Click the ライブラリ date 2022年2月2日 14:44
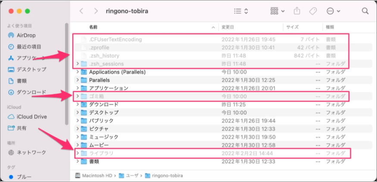 [247, 153]
